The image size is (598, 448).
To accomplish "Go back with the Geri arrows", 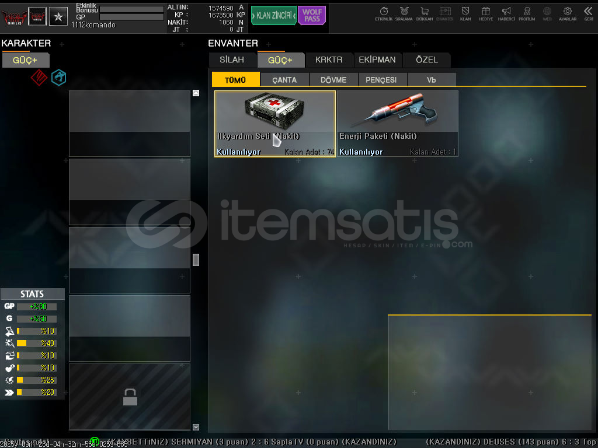I will (589, 13).
